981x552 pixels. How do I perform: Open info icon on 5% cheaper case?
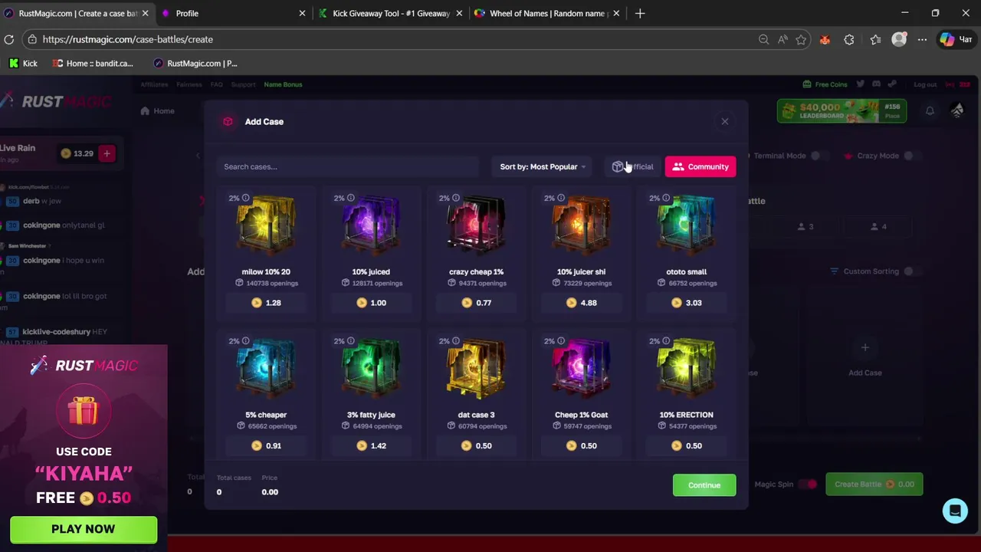[245, 340]
